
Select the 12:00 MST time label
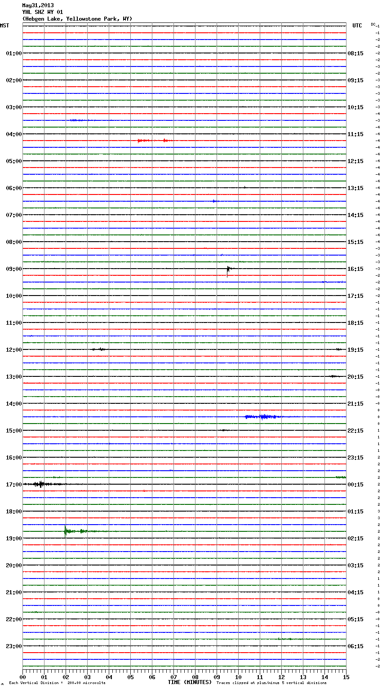(14, 350)
